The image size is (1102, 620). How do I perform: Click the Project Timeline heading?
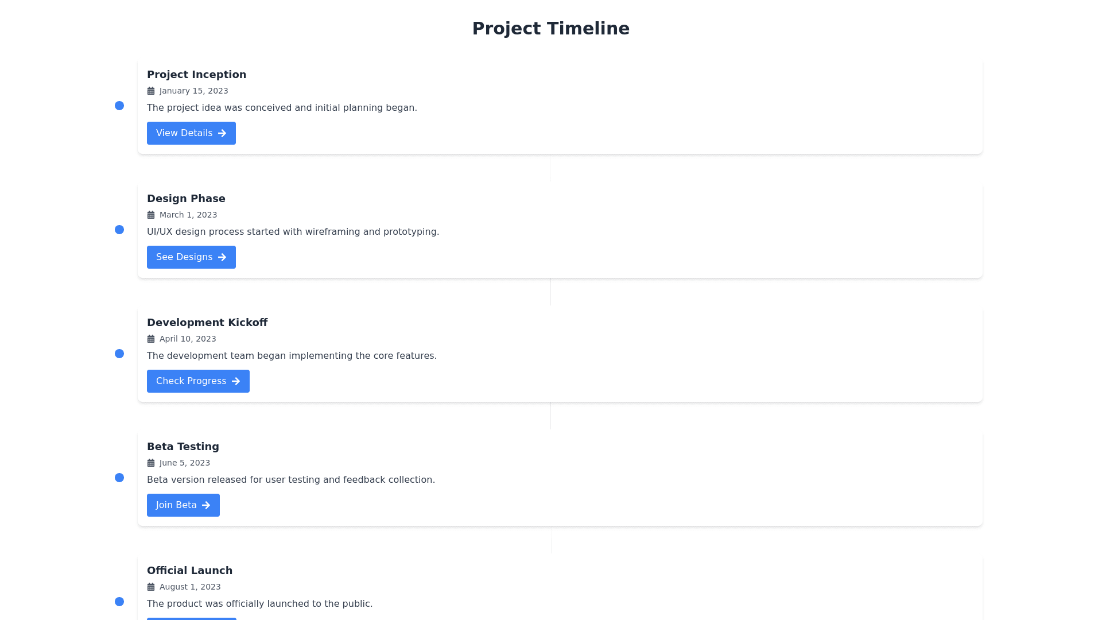[x=550, y=28]
